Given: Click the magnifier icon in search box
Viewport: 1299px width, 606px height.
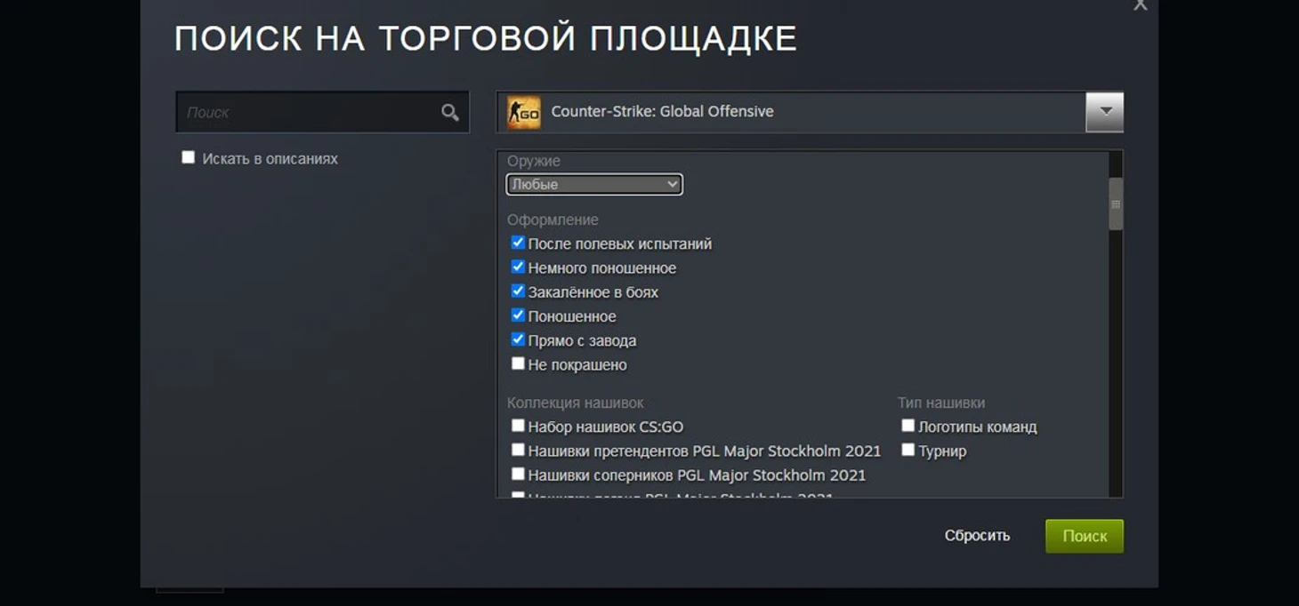Looking at the screenshot, I should click(x=450, y=112).
